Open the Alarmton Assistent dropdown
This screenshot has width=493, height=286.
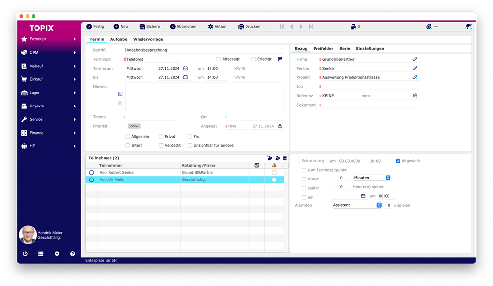(357, 205)
